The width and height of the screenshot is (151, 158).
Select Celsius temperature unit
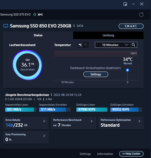80,45
